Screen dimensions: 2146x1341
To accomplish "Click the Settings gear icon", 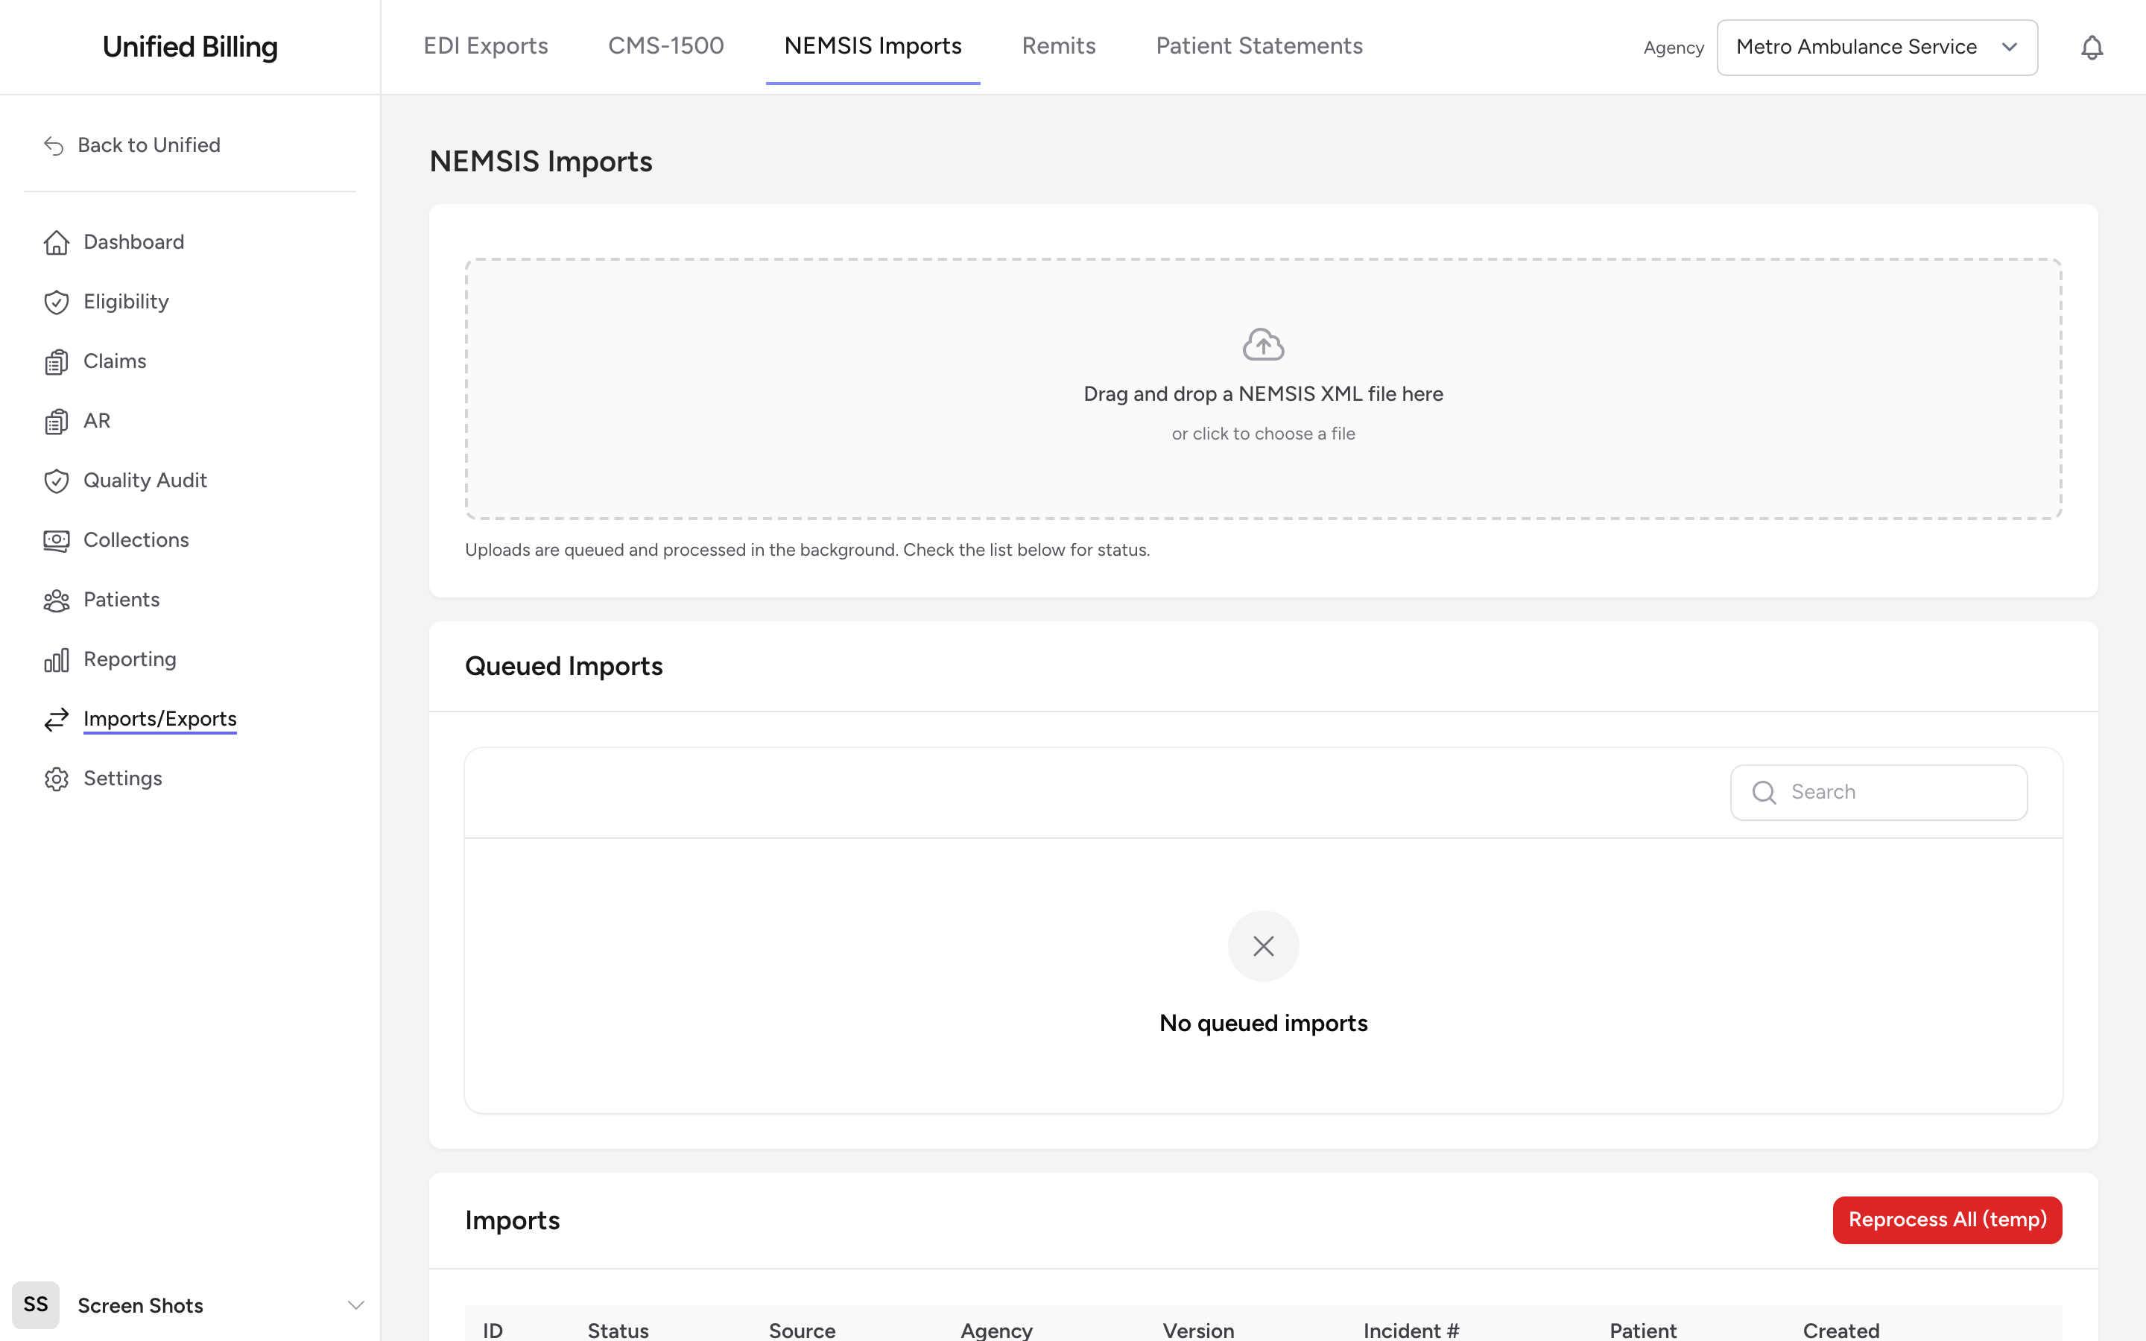I will click(x=57, y=779).
